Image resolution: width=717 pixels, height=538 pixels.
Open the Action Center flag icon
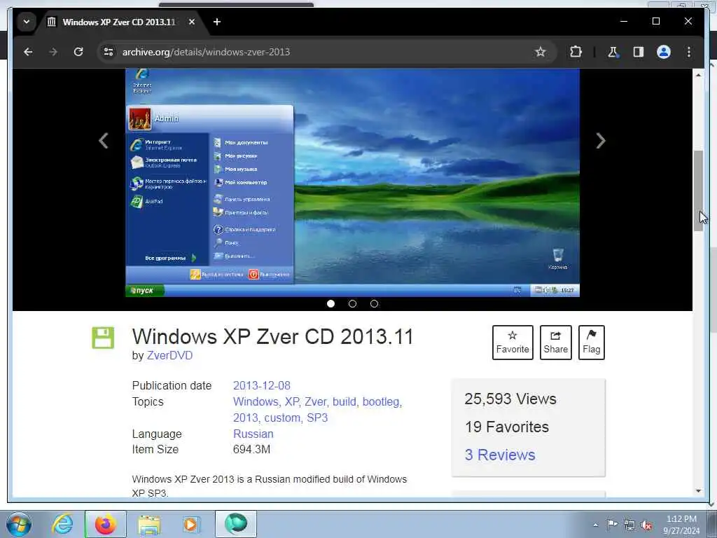[612, 525]
